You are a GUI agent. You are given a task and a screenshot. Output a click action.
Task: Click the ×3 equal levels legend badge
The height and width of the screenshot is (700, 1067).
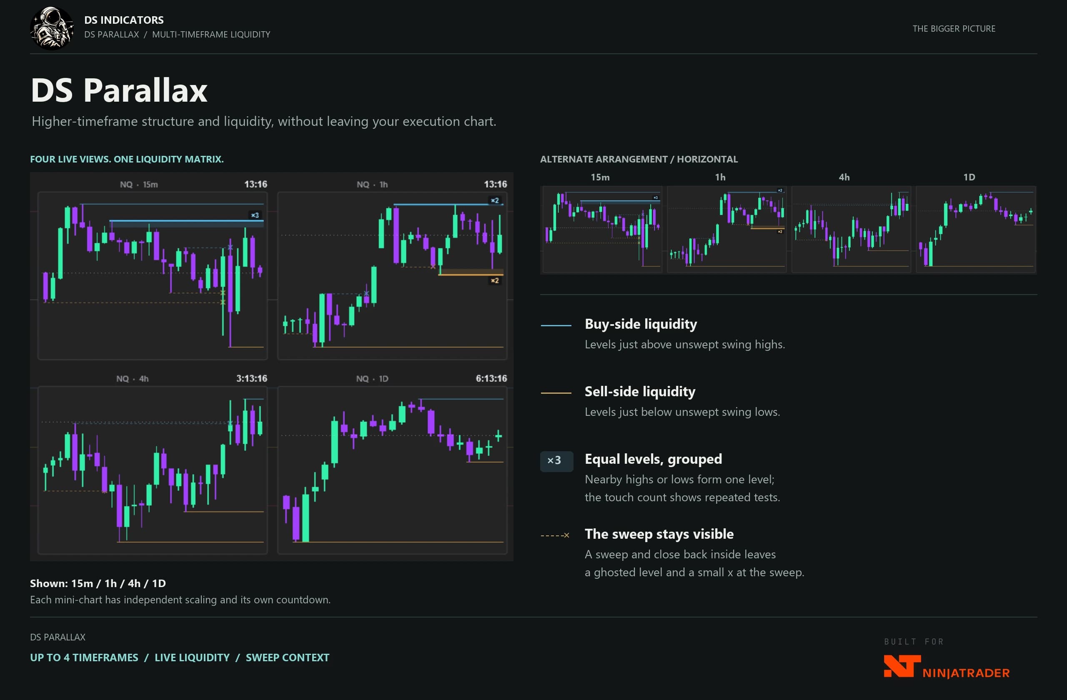pos(556,461)
